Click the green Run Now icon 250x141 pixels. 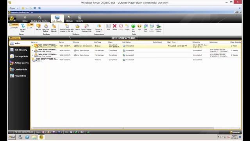pos(133,28)
